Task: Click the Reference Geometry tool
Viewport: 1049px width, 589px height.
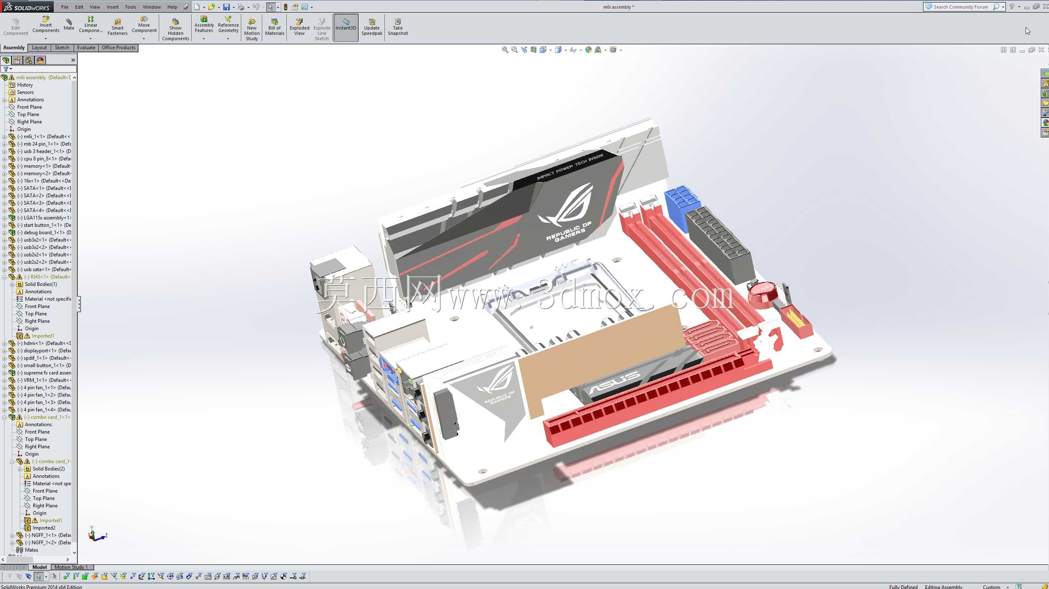Action: tap(228, 25)
